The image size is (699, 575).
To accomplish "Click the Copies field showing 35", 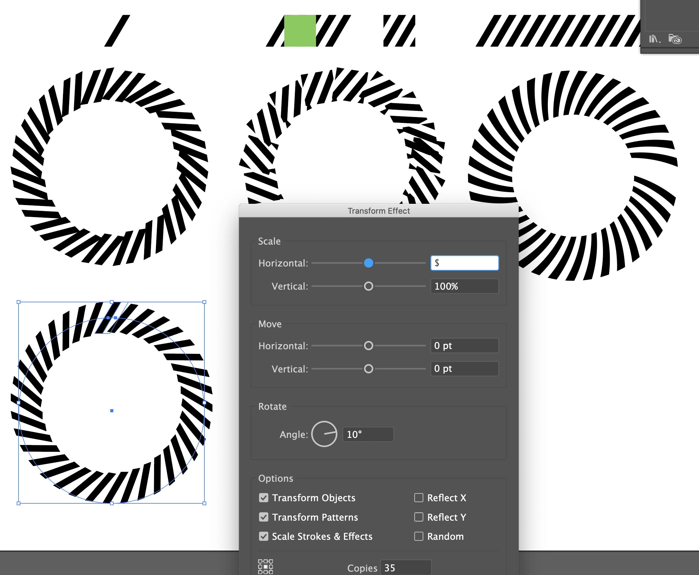I will pos(406,568).
